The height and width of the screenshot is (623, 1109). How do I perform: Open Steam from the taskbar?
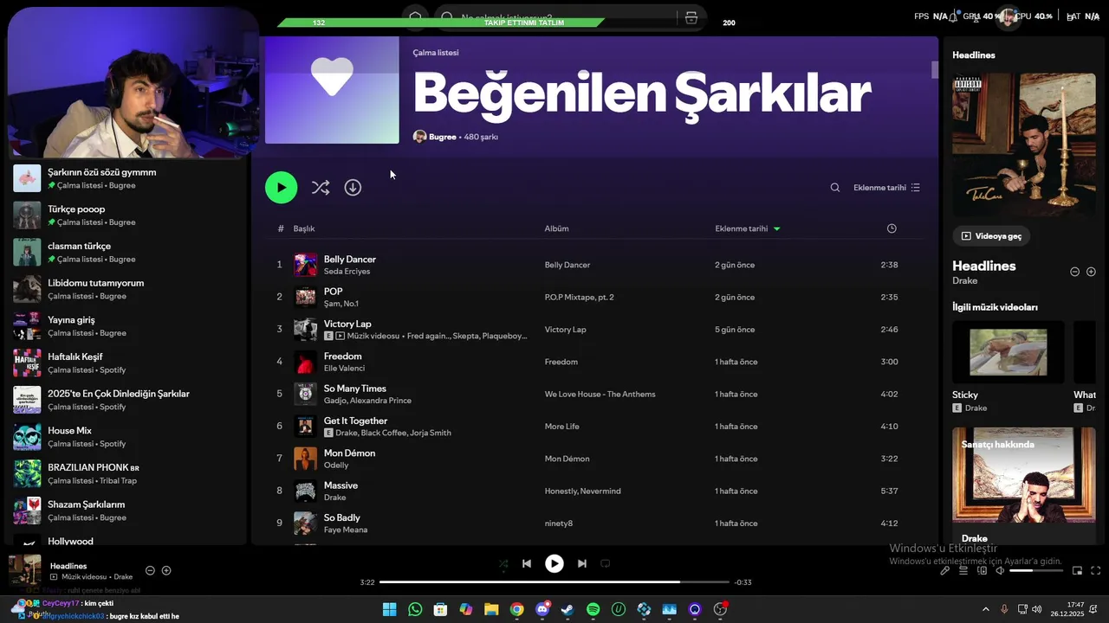tap(567, 609)
